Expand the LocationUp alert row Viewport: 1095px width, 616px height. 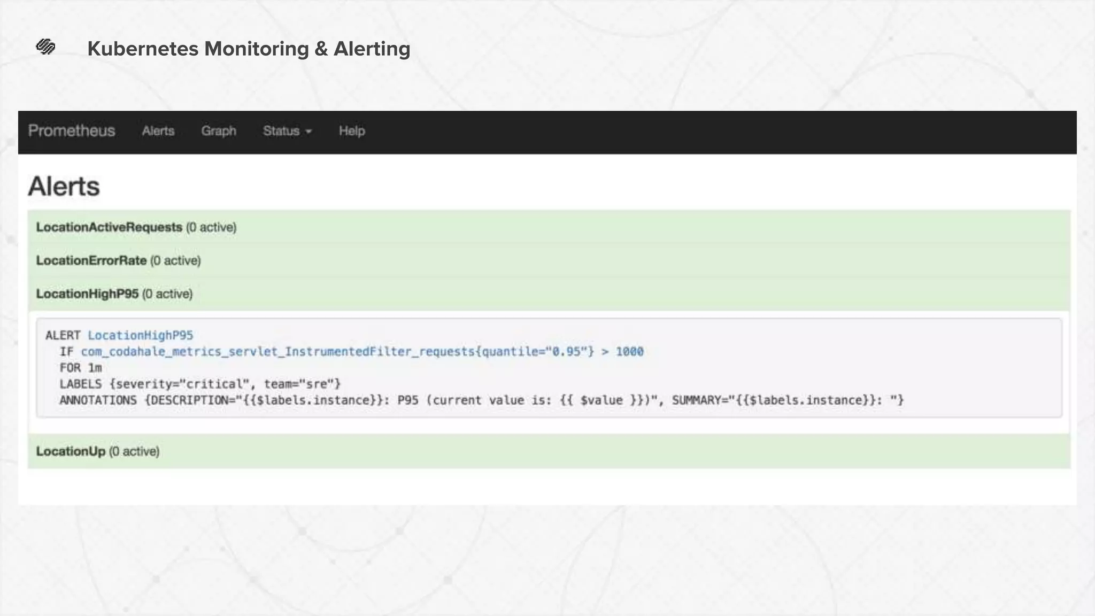pos(71,451)
